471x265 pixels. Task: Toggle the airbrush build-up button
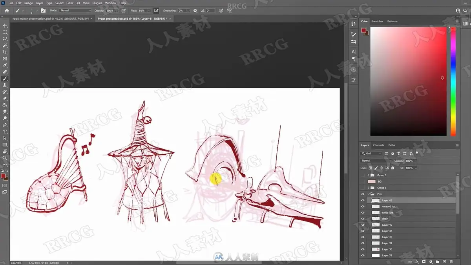click(156, 11)
